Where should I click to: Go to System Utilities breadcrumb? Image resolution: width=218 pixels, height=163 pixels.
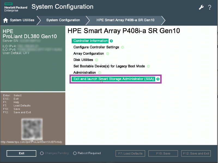tap(22, 20)
